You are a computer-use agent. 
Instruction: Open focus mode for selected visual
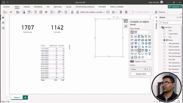click(x=117, y=17)
